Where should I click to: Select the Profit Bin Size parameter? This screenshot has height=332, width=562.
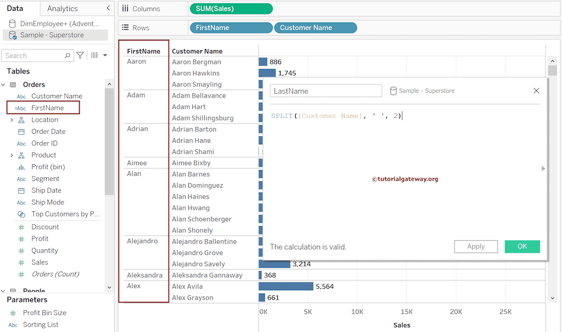(x=44, y=313)
